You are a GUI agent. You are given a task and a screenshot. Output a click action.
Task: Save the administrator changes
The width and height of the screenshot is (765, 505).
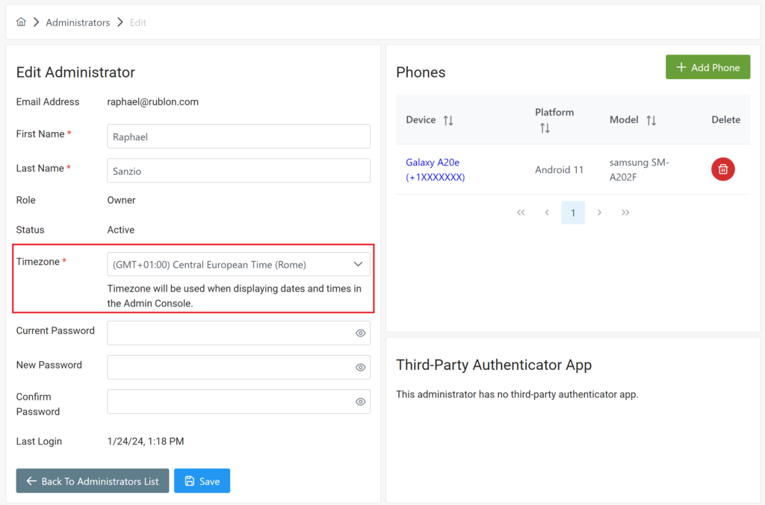click(x=202, y=480)
